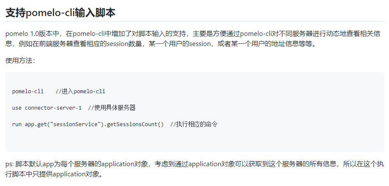
Task: Click the horizontal divider under the heading
Action: [194, 21]
